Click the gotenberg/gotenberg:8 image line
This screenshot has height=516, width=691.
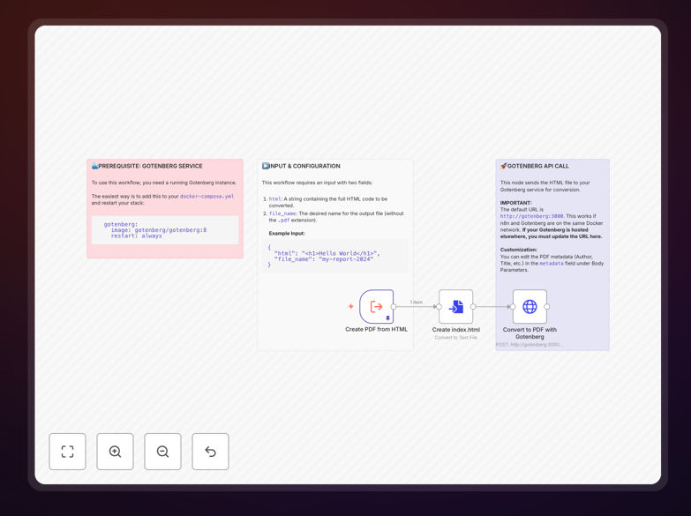(159, 230)
